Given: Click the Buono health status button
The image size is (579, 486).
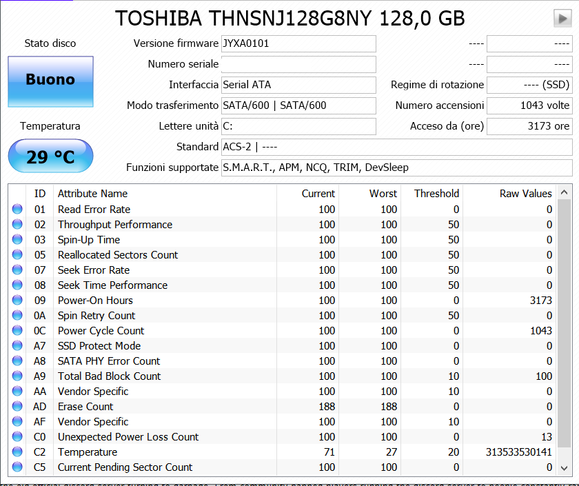Looking at the screenshot, I should point(50,81).
